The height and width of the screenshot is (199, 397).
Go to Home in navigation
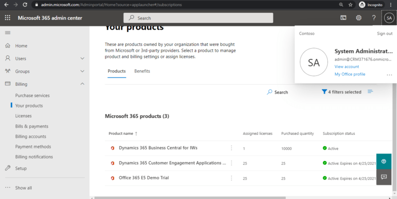(21, 46)
